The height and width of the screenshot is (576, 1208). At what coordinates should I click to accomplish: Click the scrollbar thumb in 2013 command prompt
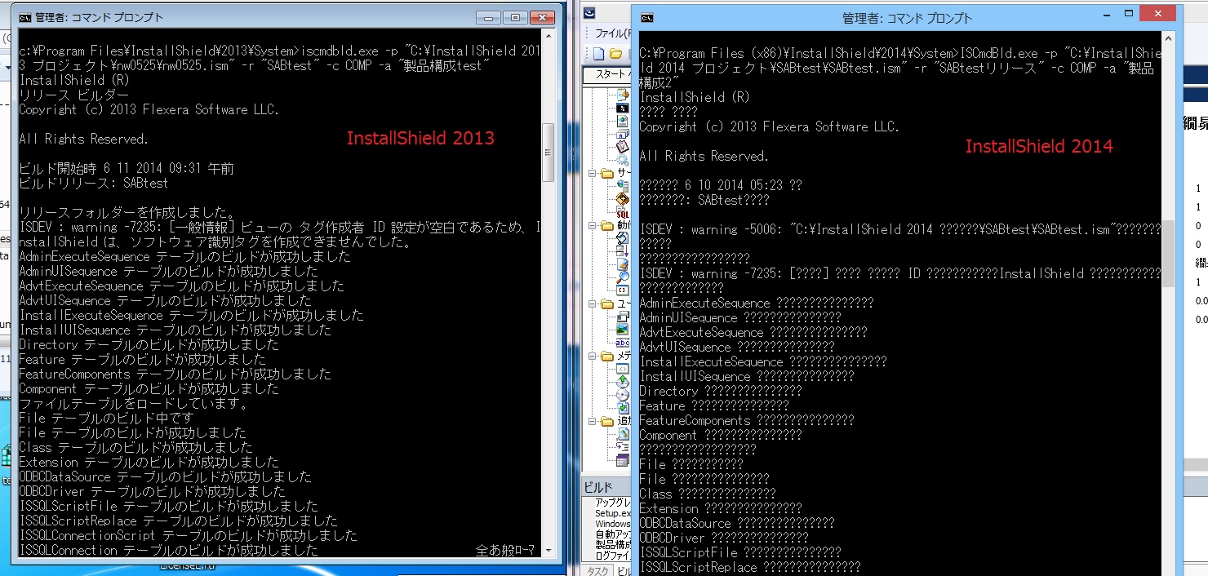548,153
